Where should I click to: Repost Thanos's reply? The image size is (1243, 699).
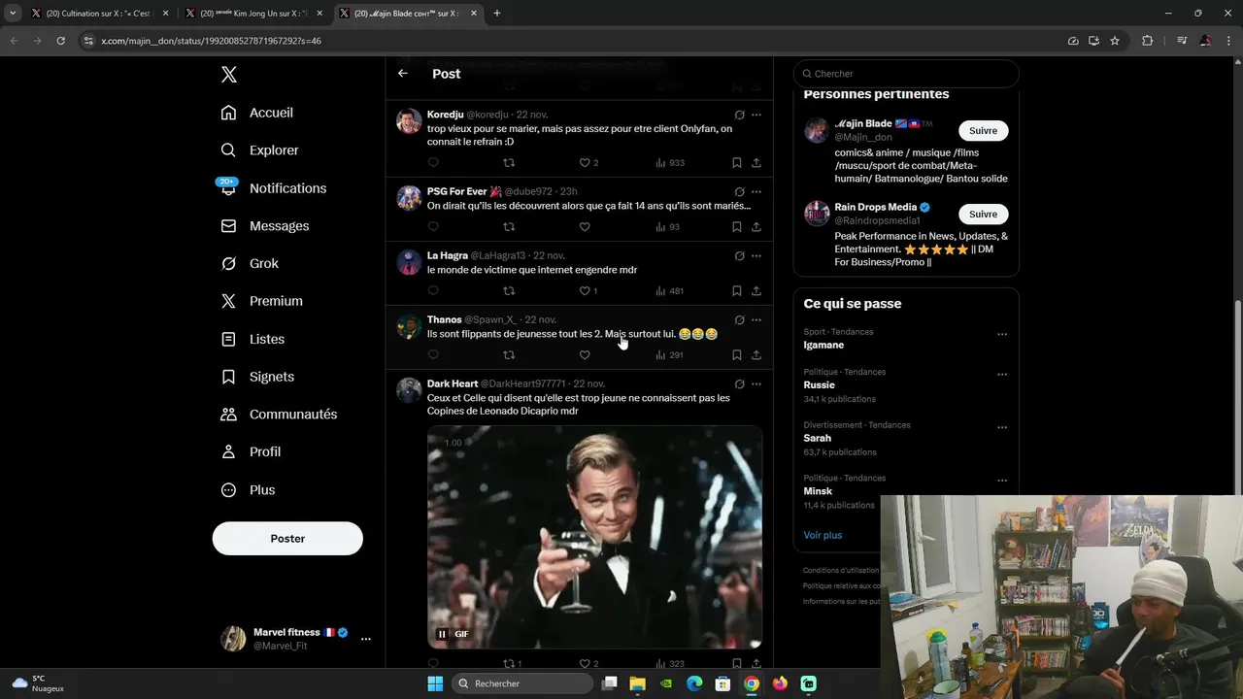click(509, 355)
